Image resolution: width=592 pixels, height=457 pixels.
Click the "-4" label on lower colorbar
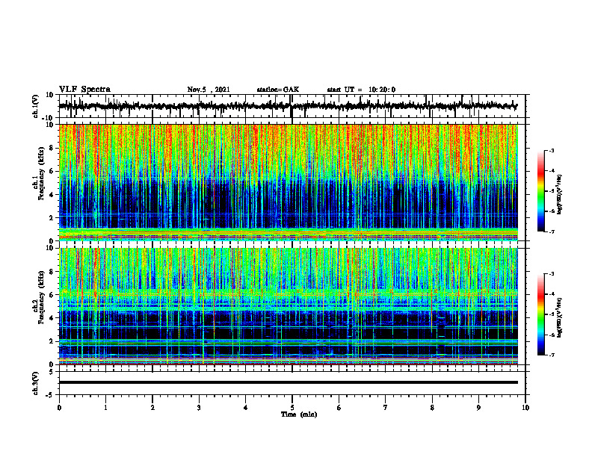click(x=551, y=293)
